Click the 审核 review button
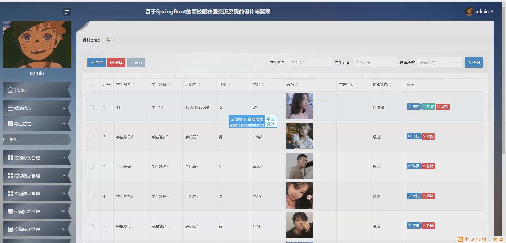This screenshot has height=243, width=506. (x=136, y=63)
